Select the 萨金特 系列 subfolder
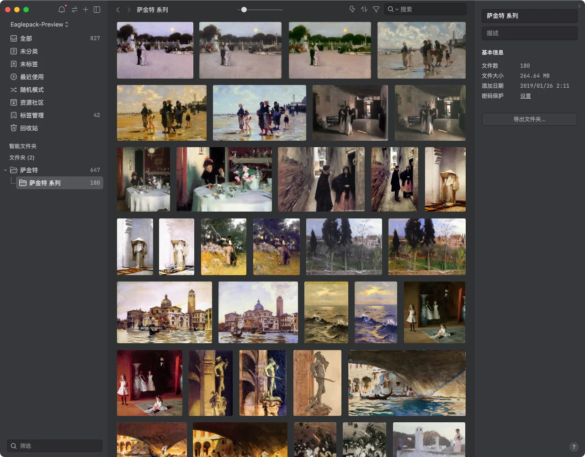Viewport: 585px width, 457px height. (x=59, y=183)
